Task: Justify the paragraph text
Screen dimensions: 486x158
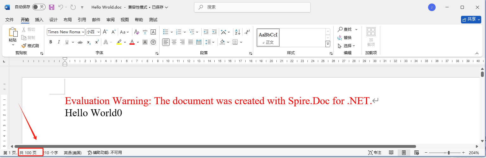Action: click(191, 42)
